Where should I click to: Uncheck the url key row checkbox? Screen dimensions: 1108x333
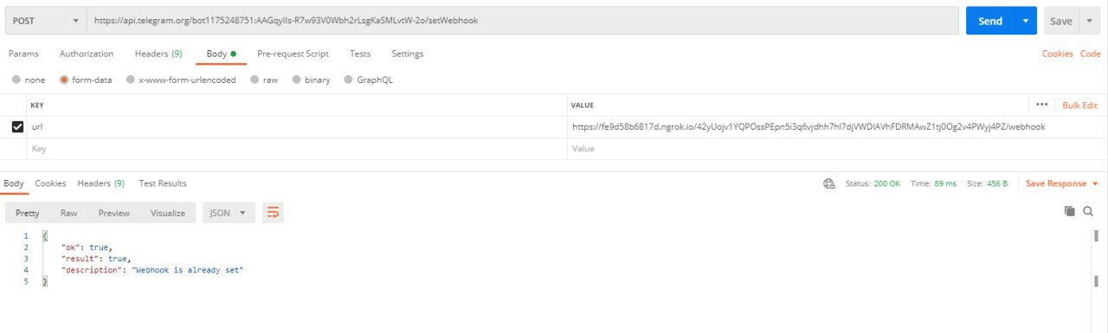[17, 127]
